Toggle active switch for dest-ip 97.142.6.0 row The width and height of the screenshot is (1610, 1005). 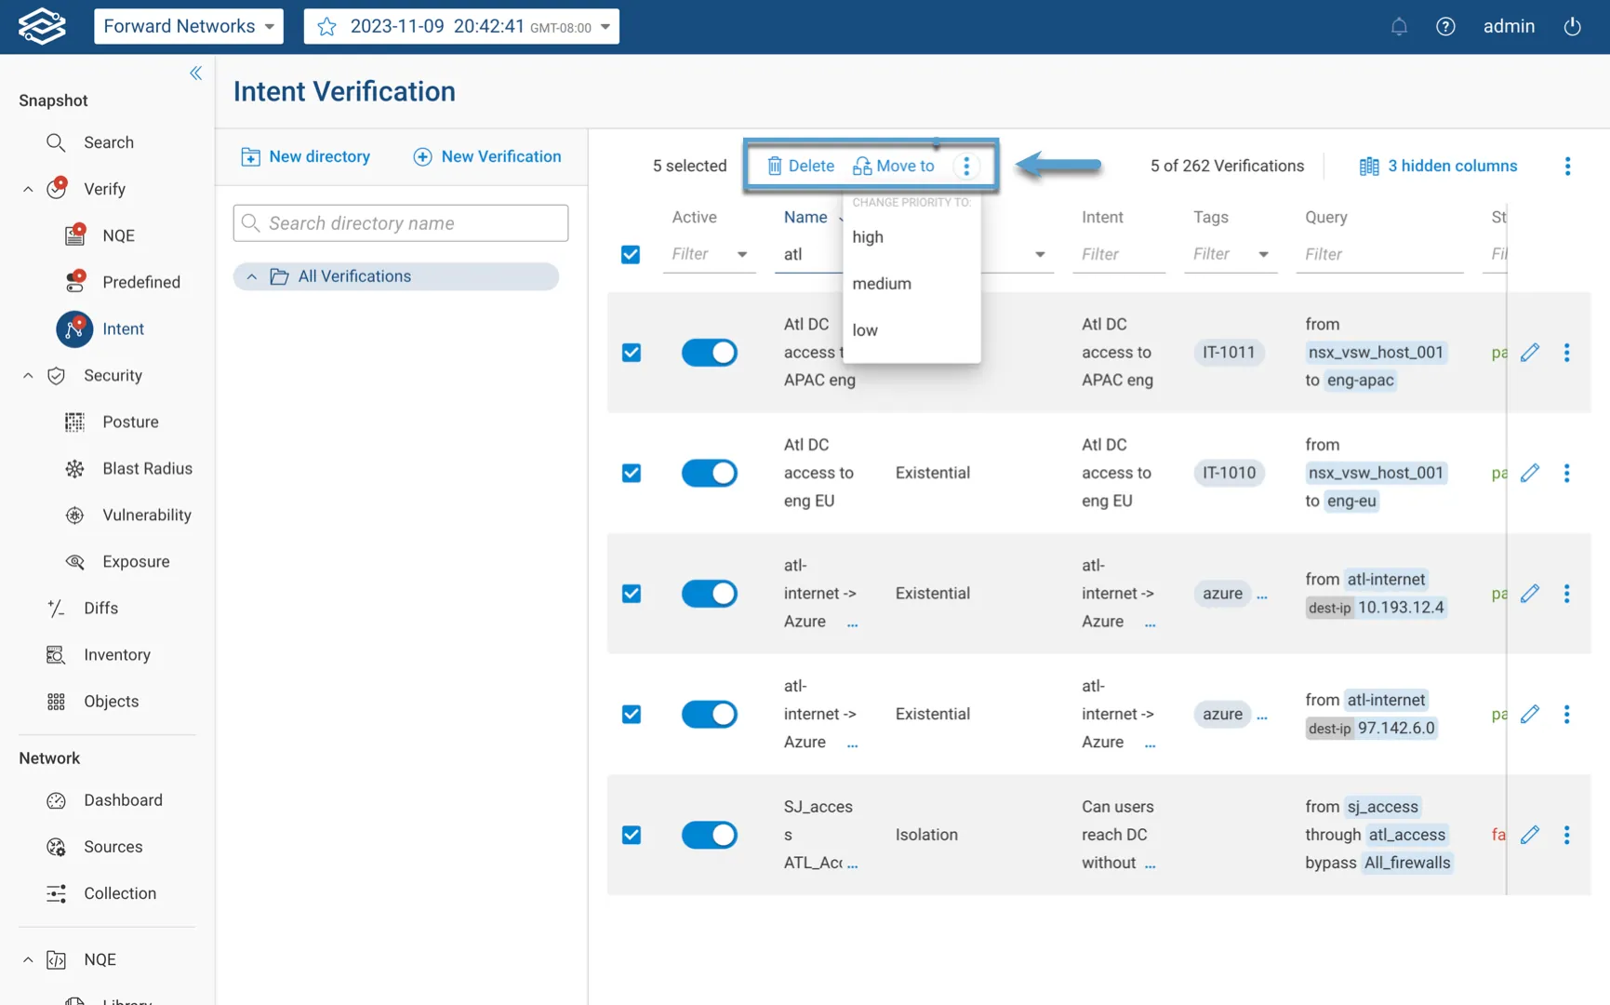click(709, 714)
